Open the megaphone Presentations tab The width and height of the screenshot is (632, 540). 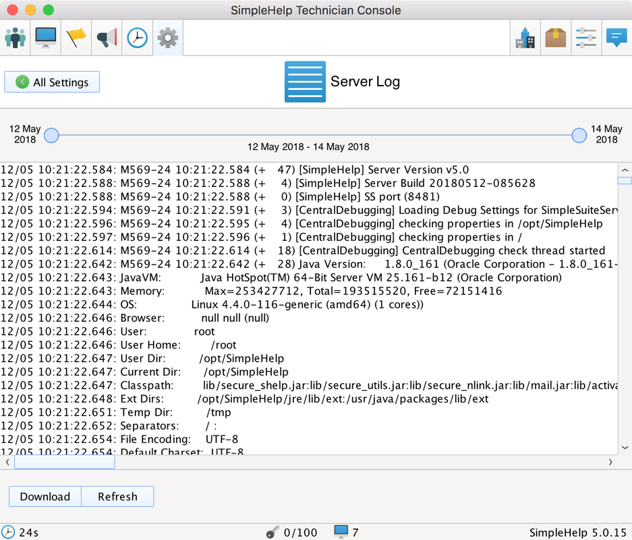[x=107, y=38]
